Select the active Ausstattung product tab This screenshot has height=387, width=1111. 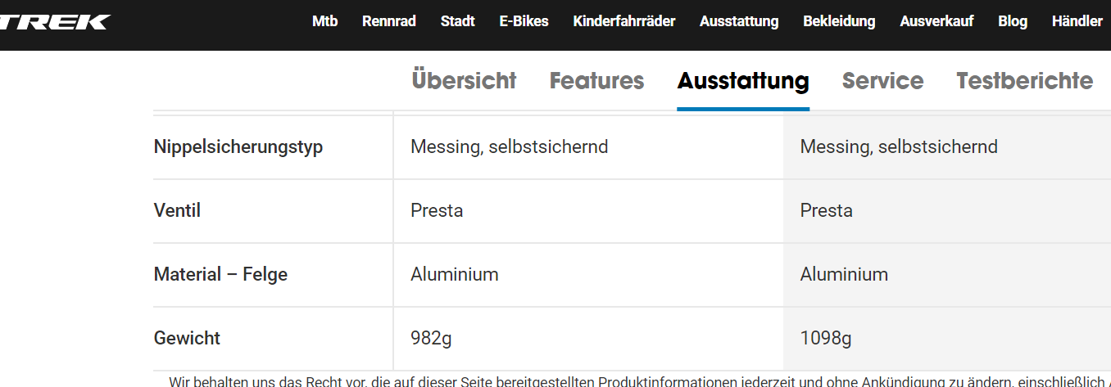(x=743, y=81)
